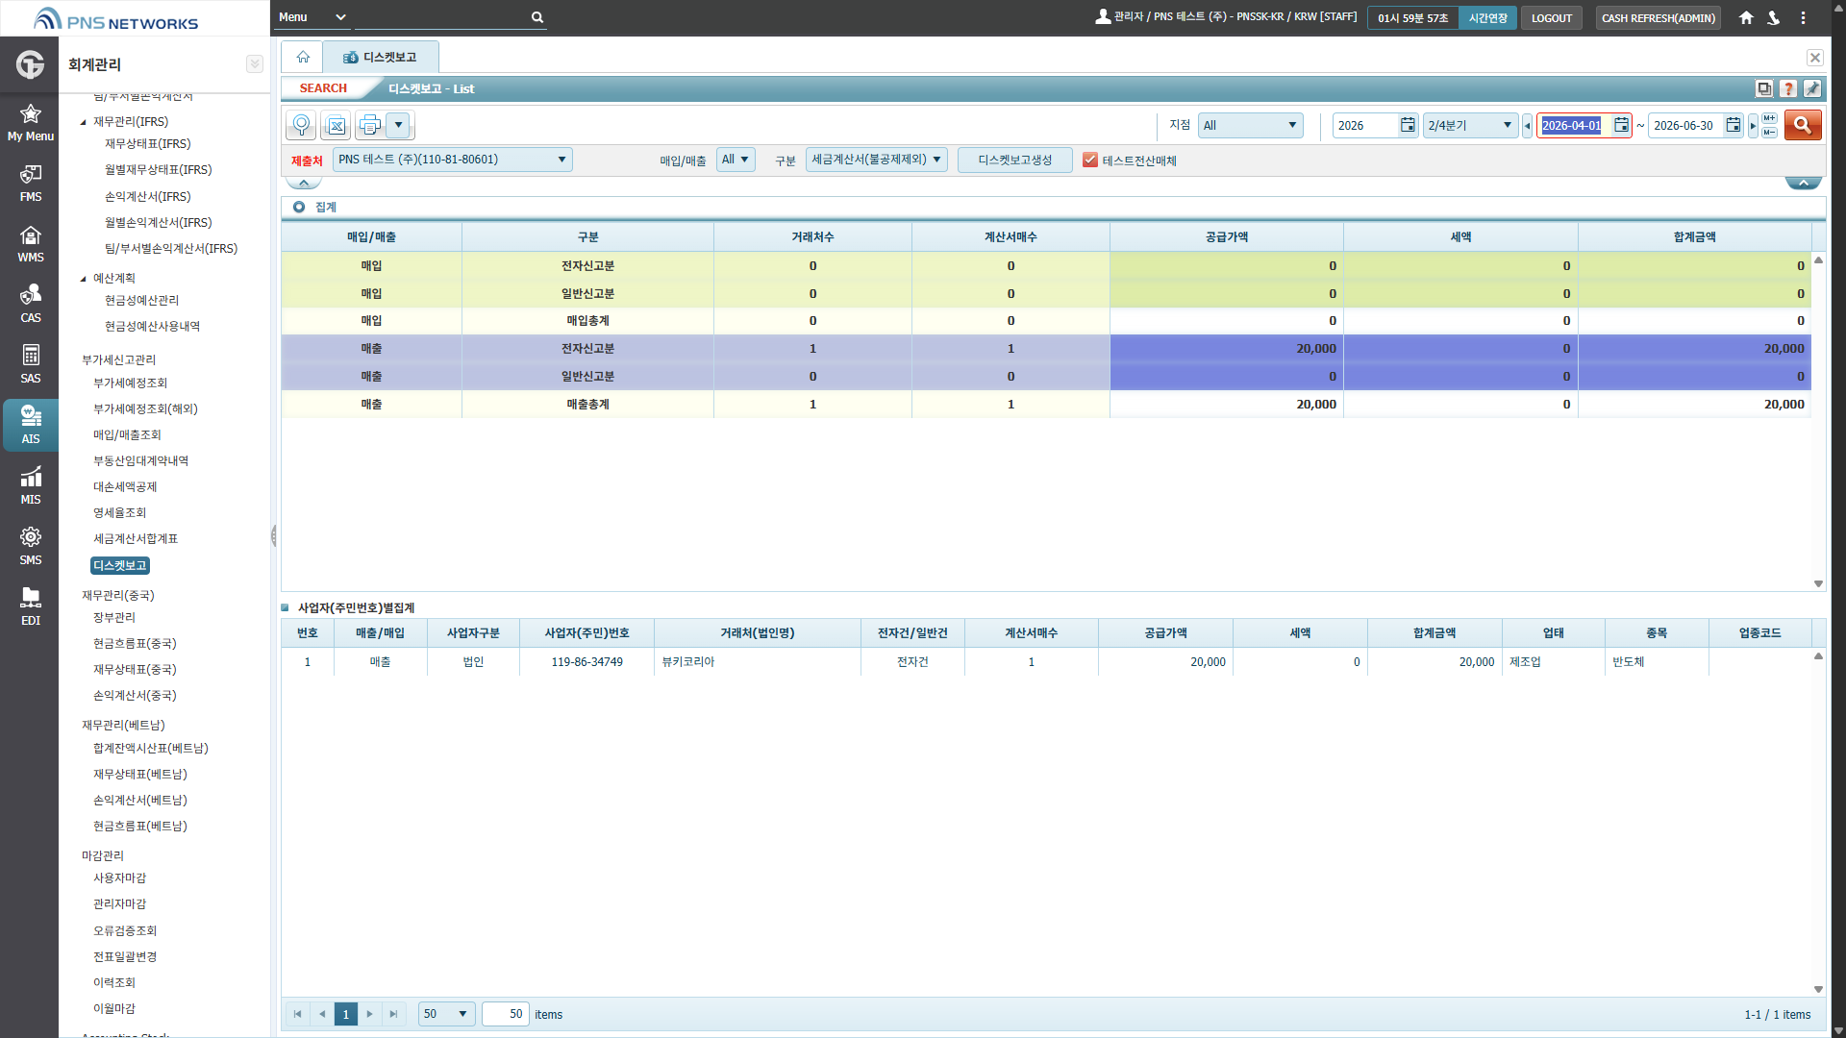The width and height of the screenshot is (1846, 1038).
Task: Click the pin icon in list header
Action: coord(1812,88)
